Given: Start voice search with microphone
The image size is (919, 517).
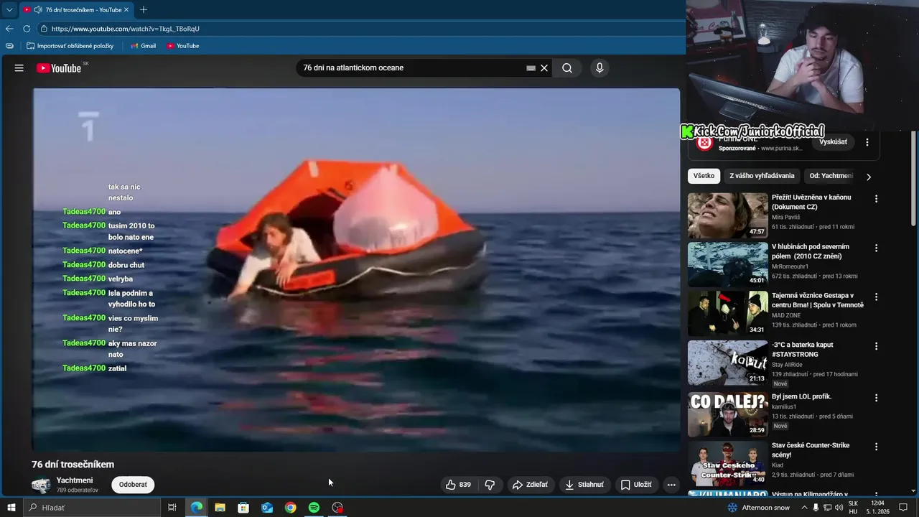Looking at the screenshot, I should click(x=600, y=68).
